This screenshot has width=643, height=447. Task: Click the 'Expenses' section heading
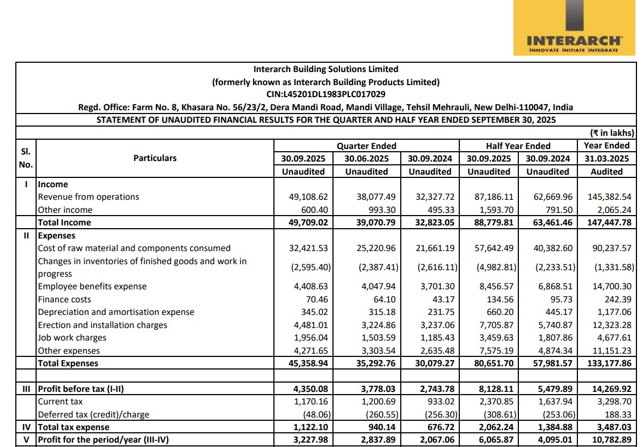(x=57, y=236)
